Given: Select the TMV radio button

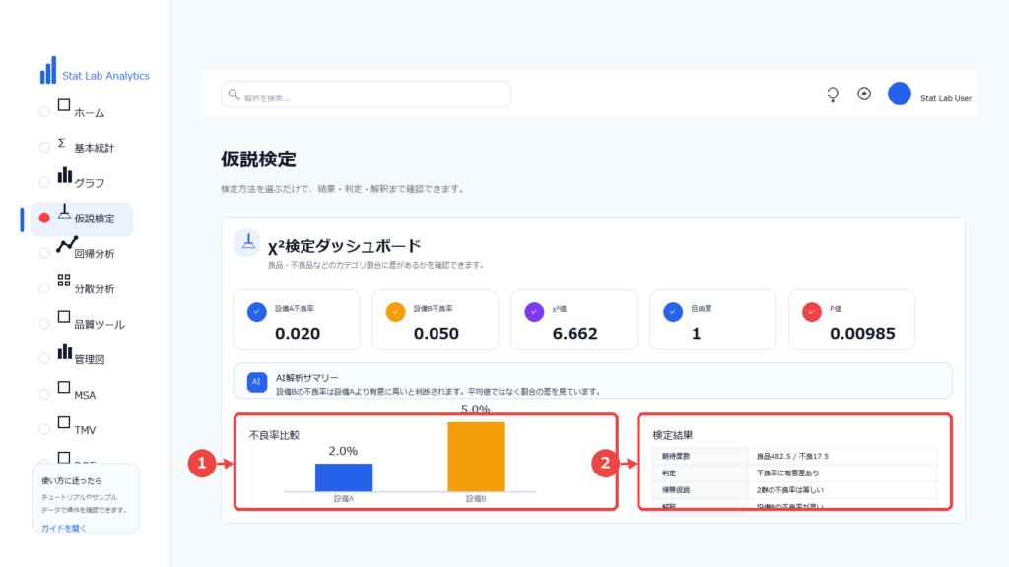Looking at the screenshot, I should click(x=44, y=430).
